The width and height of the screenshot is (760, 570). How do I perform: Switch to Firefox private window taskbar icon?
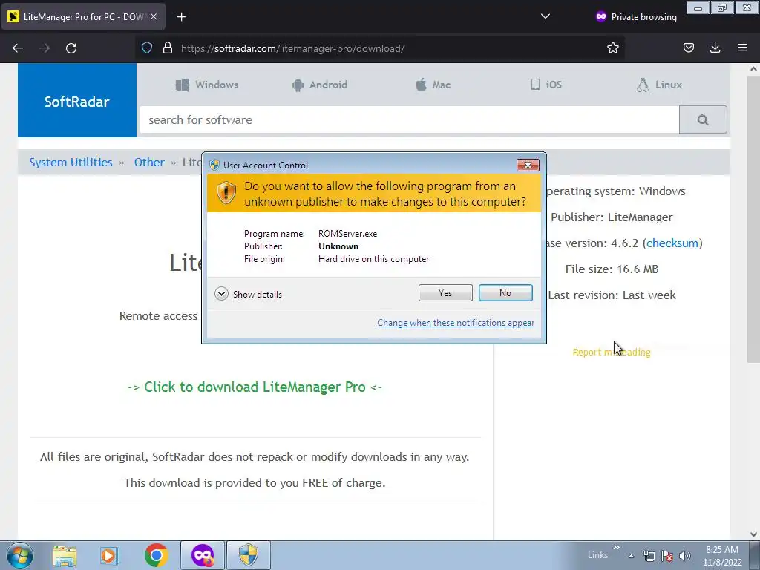[203, 555]
